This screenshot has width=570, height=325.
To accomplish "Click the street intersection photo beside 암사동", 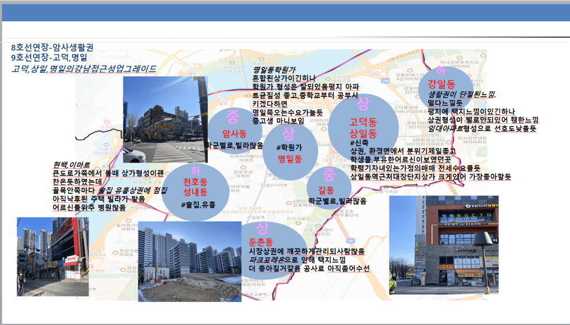I will (x=165, y=119).
